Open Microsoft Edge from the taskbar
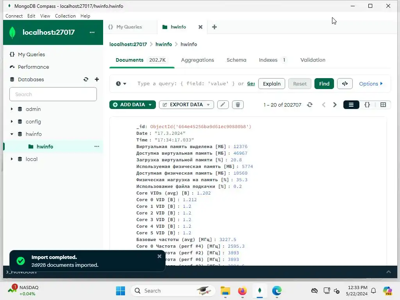Image resolution: width=400 pixels, height=300 pixels. pyautogui.click(x=277, y=291)
